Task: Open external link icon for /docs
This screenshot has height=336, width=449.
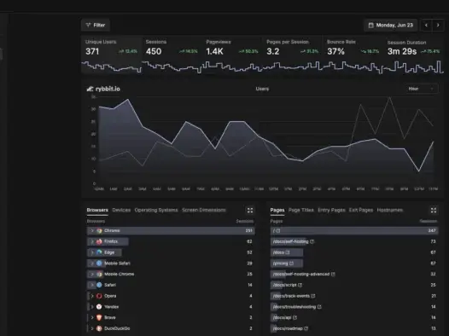Action: coord(288,252)
